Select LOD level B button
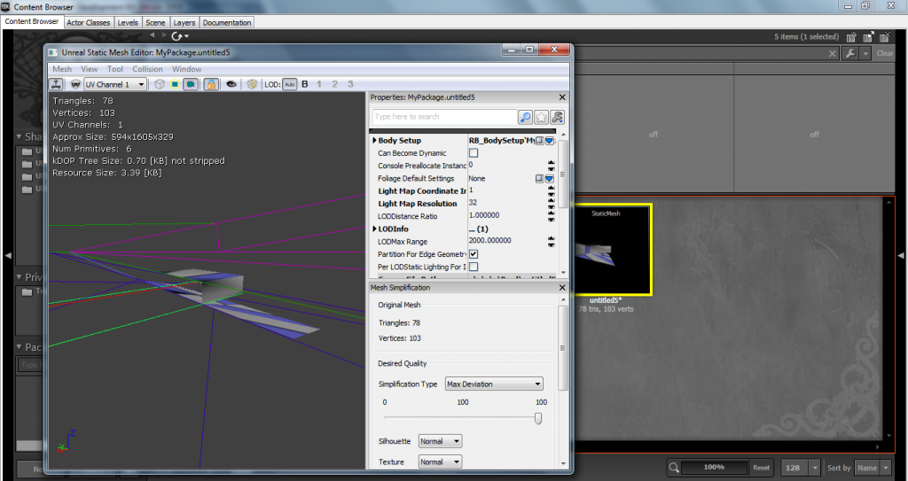 [305, 84]
